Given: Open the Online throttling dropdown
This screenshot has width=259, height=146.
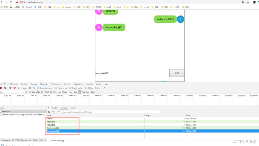Looking at the screenshot, I should click(x=100, y=88).
